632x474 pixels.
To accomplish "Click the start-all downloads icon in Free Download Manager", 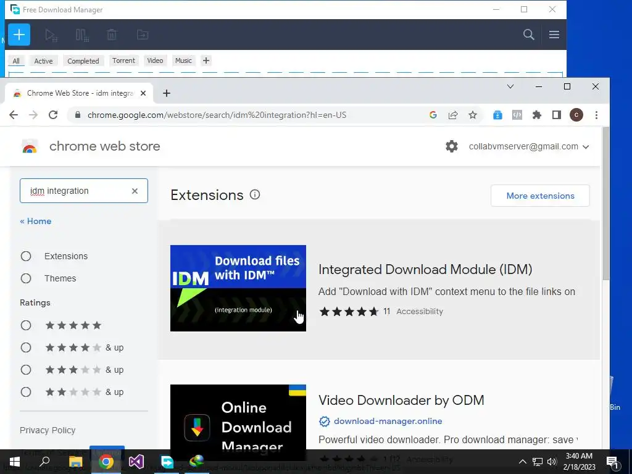I will [x=51, y=35].
